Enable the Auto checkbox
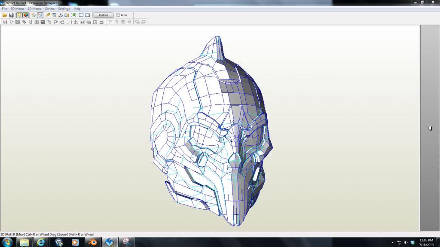Image resolution: width=440 pixels, height=247 pixels. click(x=119, y=15)
